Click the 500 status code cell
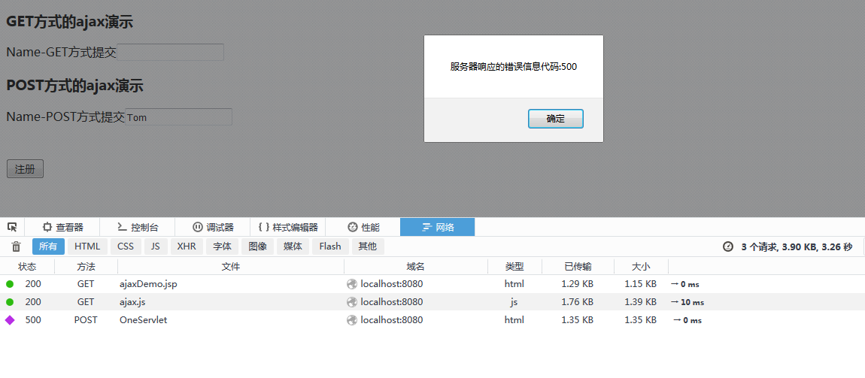 pyautogui.click(x=33, y=319)
